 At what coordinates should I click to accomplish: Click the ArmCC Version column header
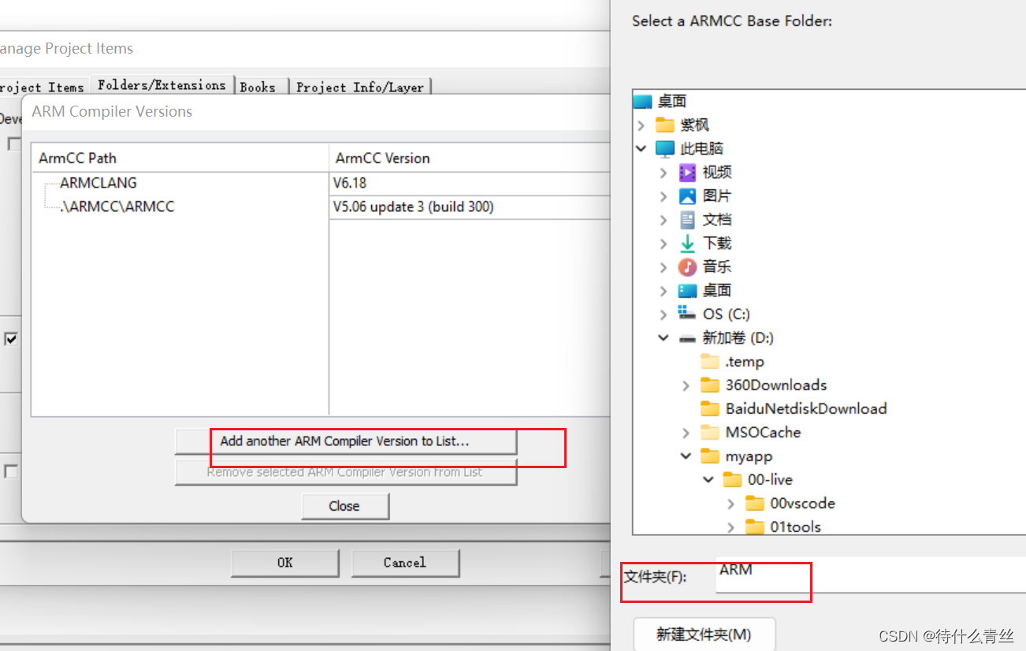pos(470,158)
